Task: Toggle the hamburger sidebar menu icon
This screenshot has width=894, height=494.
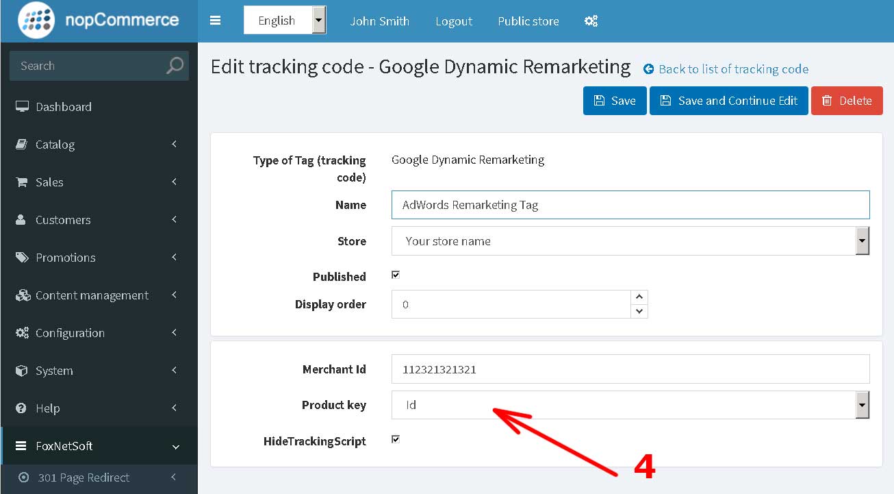Action: 215,21
